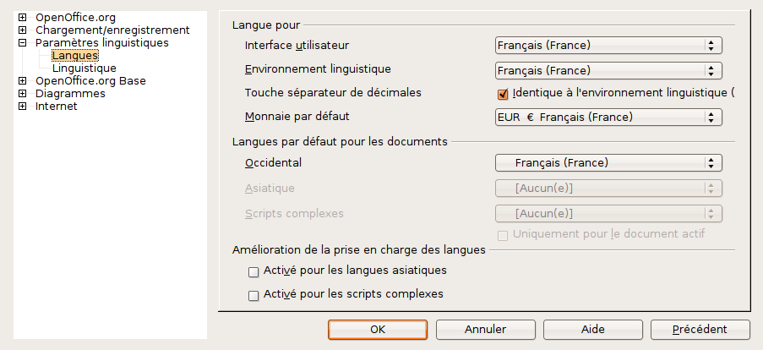763x350 pixels.
Task: Collapse the Paramètres linguistiques tree node
Action: pos(23,43)
